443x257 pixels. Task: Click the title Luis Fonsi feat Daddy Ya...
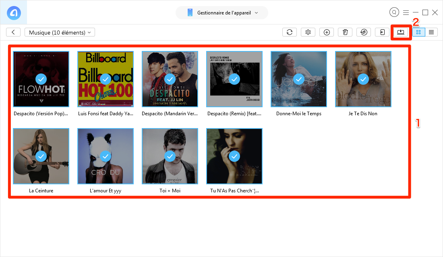(x=106, y=114)
